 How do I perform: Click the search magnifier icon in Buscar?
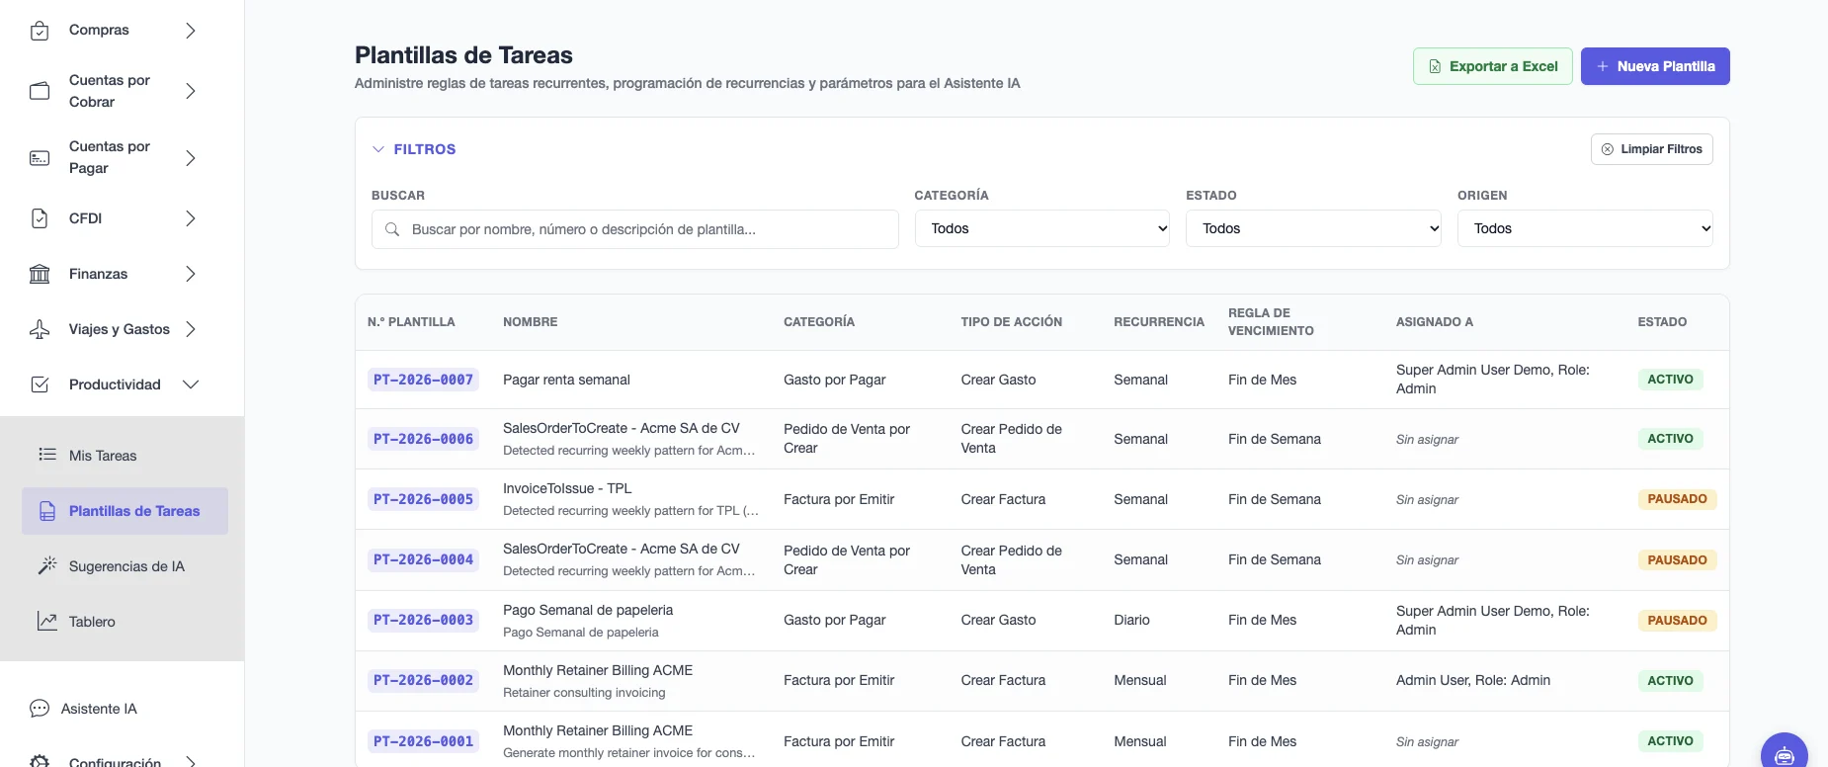click(x=392, y=229)
